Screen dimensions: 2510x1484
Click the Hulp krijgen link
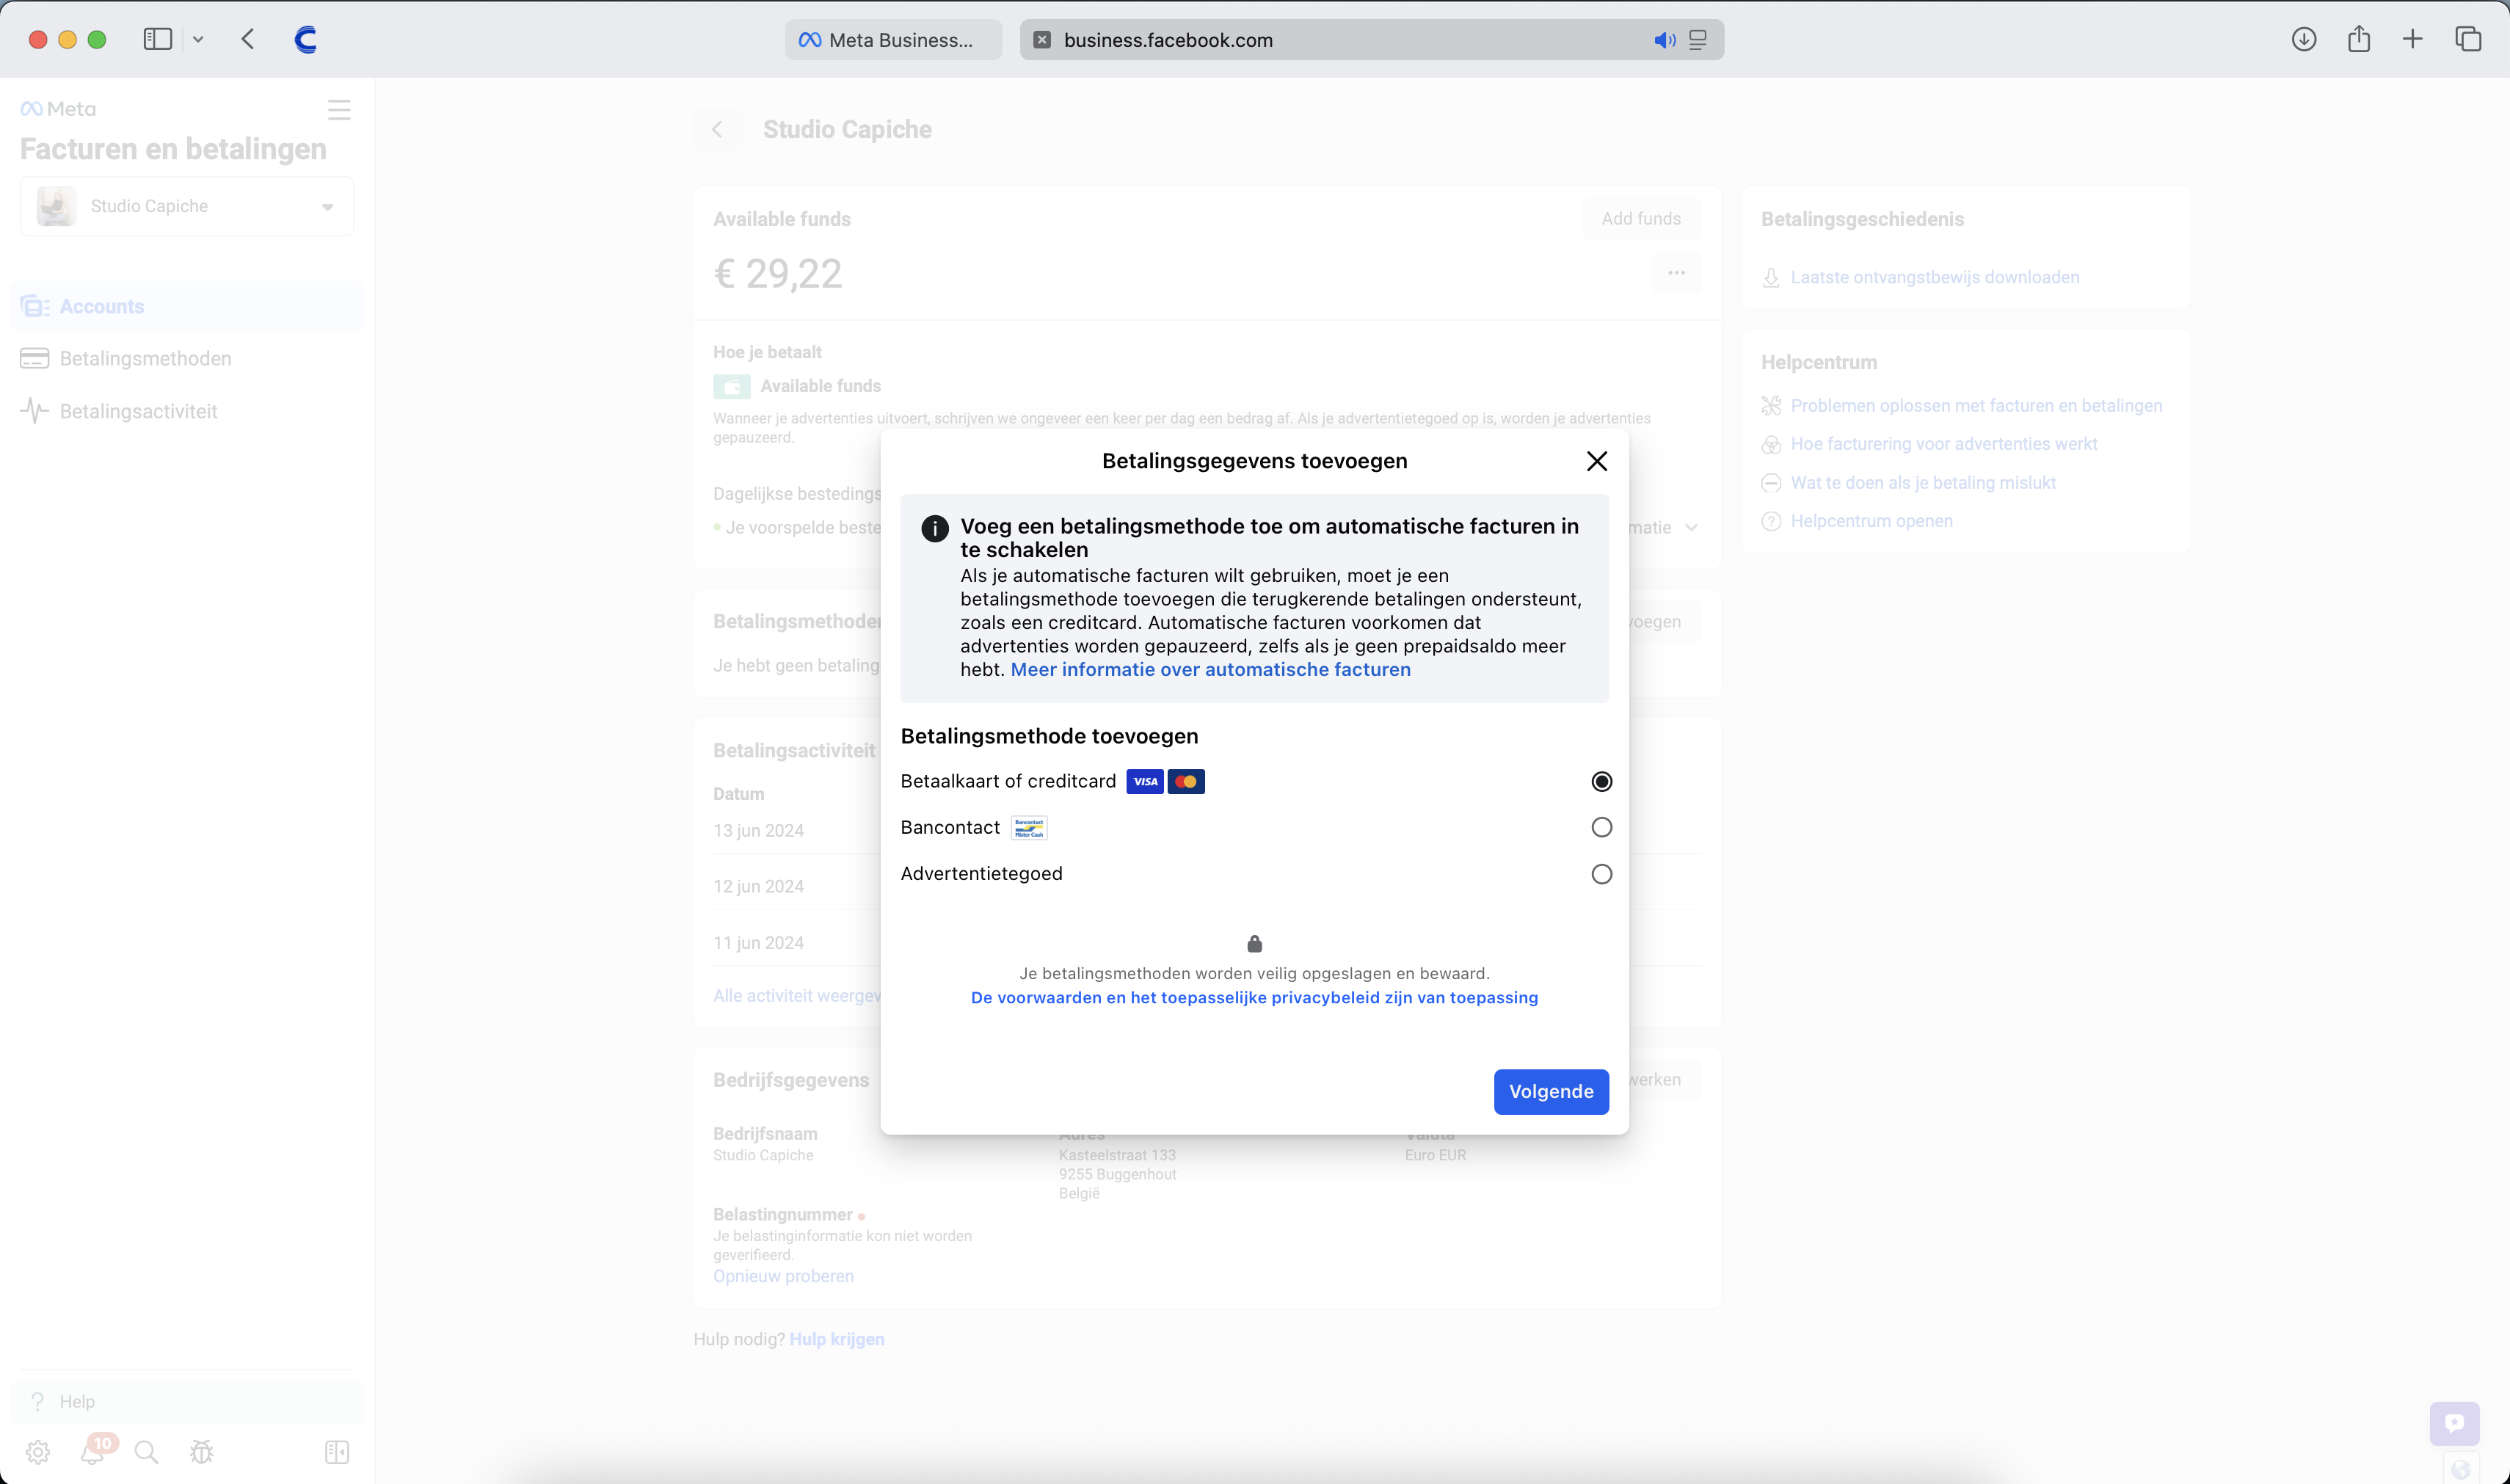click(x=837, y=1339)
